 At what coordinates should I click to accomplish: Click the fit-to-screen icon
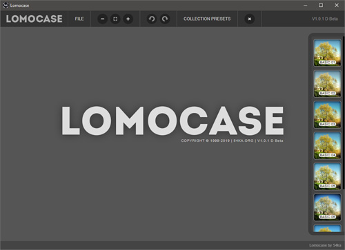(115, 19)
